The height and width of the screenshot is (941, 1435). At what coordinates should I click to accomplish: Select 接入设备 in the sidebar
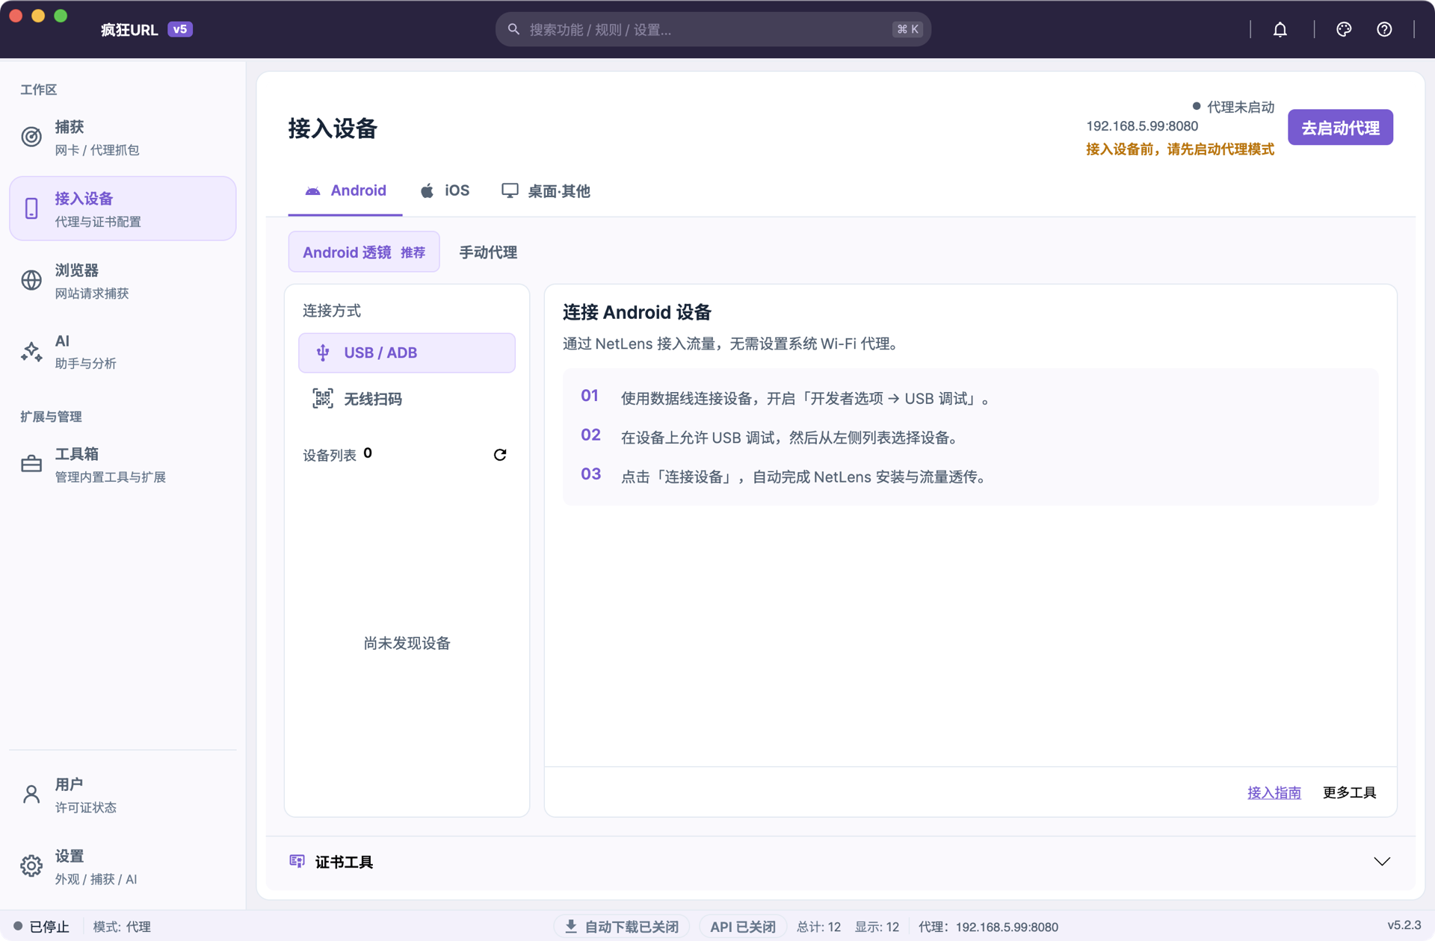click(123, 209)
